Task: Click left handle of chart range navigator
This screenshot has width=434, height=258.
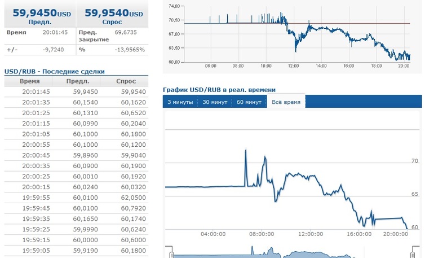Action: [171, 254]
